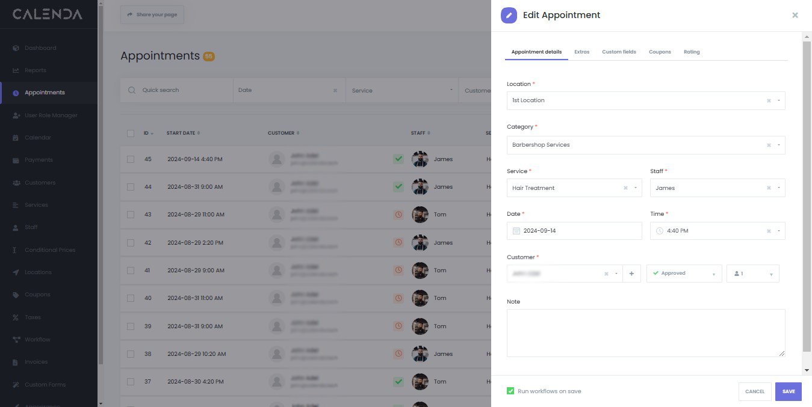Open the Time dropdown showing 4:40 PM
The width and height of the screenshot is (812, 407).
[x=778, y=231]
